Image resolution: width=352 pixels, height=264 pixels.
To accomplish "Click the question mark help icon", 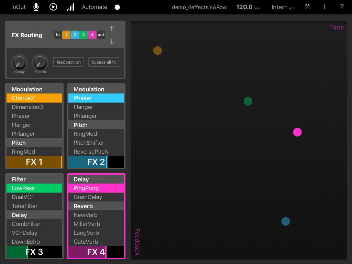I will point(342,7).
